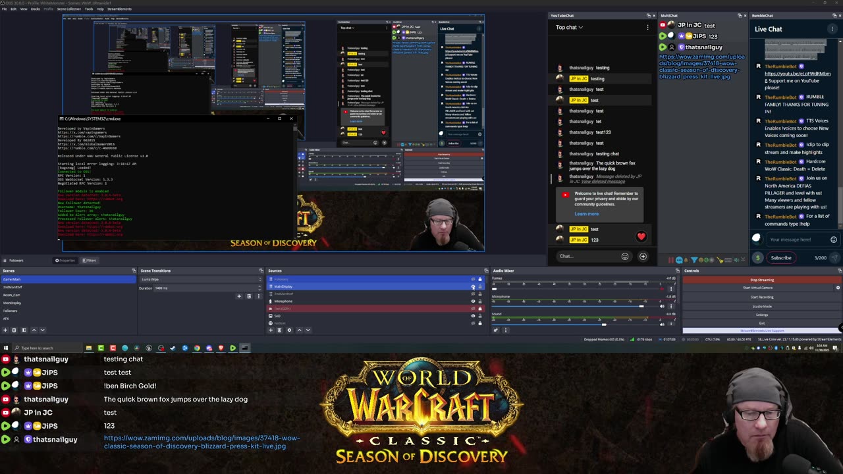This screenshot has width=843, height=474.
Task: Click the Rumble rant dollar icon
Action: click(757, 258)
